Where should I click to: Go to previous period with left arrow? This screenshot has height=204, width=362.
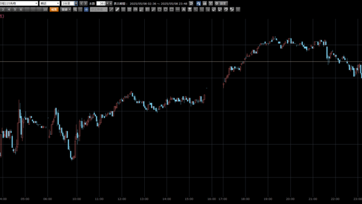coord(81,3)
